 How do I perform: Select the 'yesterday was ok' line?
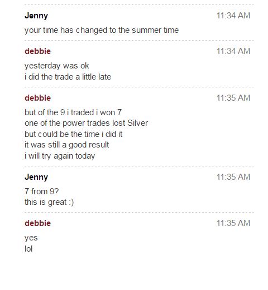[57, 66]
